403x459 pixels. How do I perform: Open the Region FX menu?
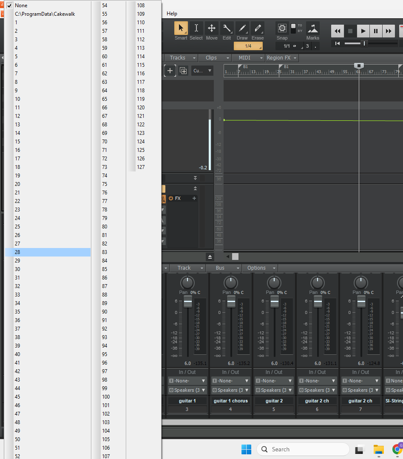(281, 58)
